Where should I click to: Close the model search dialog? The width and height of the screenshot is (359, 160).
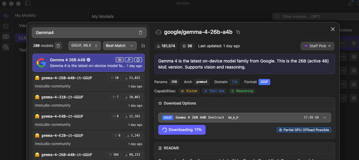[333, 29]
